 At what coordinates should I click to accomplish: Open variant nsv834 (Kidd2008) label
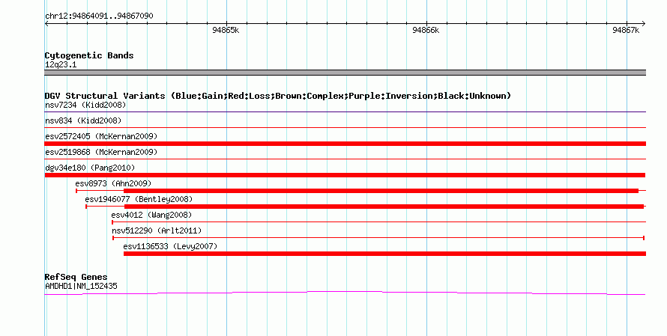coord(83,120)
